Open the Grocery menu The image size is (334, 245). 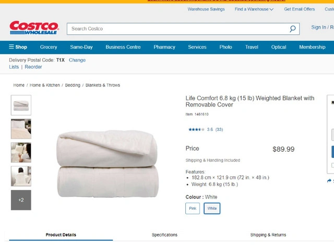(x=49, y=47)
